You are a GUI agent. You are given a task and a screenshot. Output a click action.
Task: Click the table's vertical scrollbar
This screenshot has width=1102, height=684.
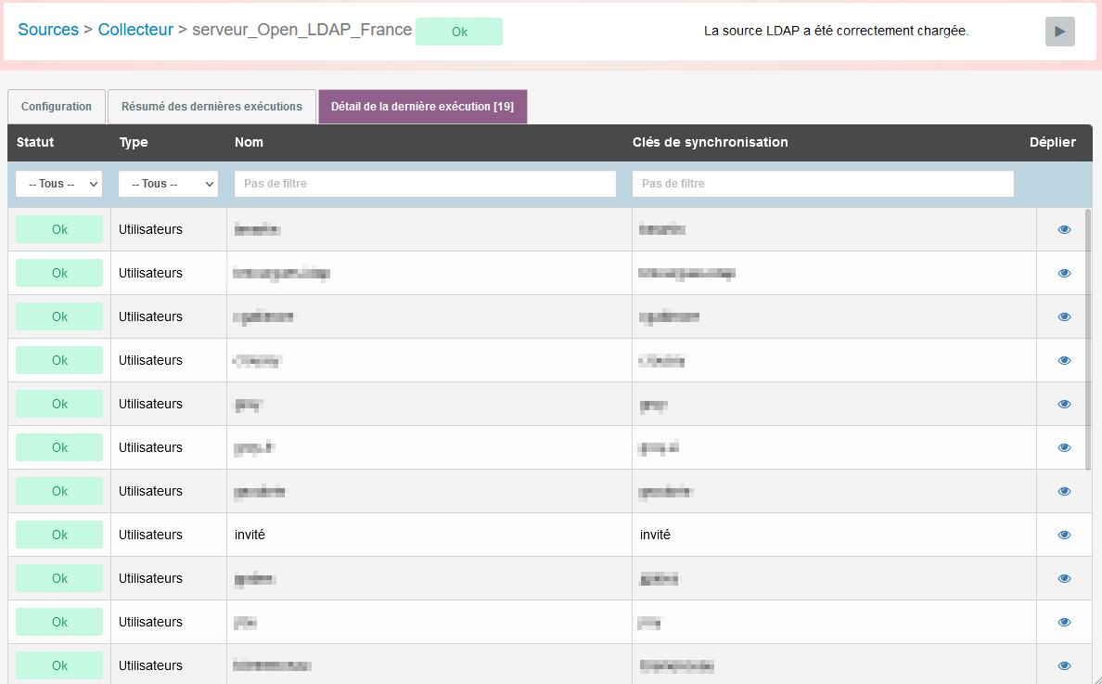(x=1088, y=339)
